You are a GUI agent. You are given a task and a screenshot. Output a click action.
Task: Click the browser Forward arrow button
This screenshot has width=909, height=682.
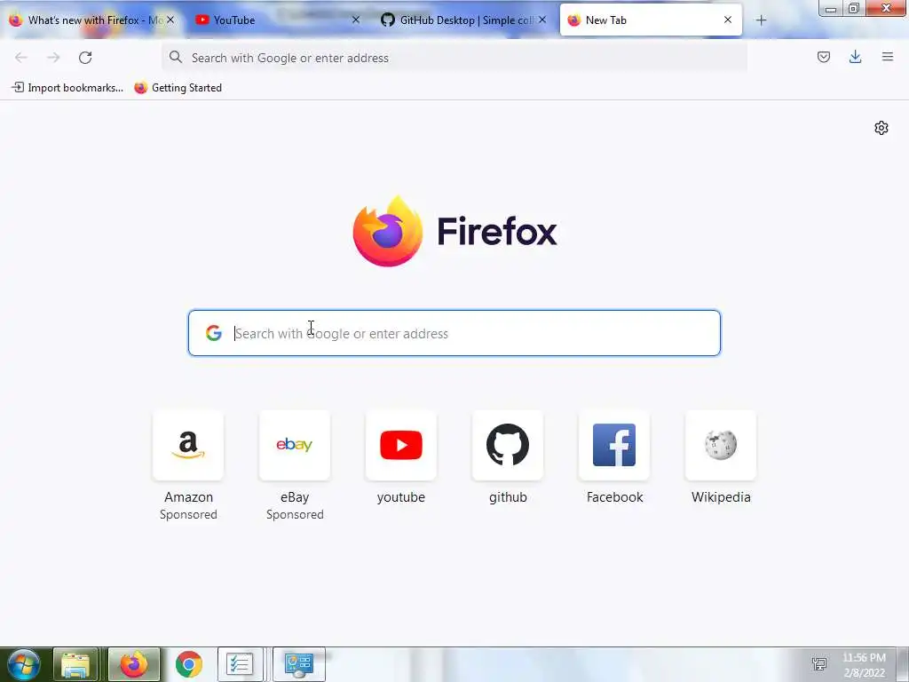(53, 58)
